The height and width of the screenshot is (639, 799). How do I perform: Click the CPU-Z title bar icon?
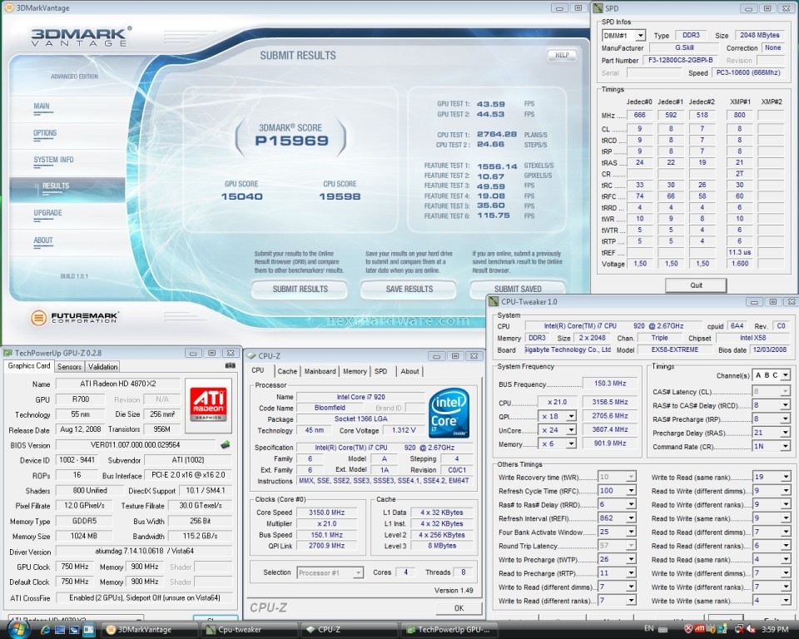251,355
